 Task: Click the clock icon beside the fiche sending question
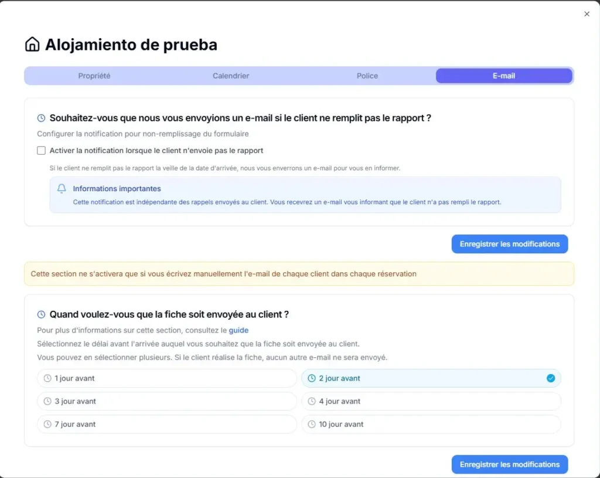(x=40, y=314)
